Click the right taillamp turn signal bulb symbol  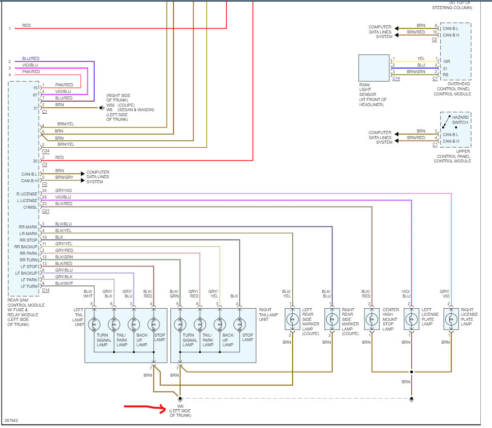[x=180, y=324]
